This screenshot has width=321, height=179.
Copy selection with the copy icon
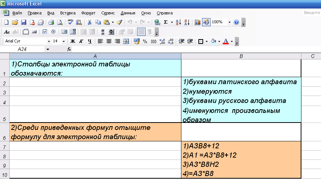pos(98,22)
